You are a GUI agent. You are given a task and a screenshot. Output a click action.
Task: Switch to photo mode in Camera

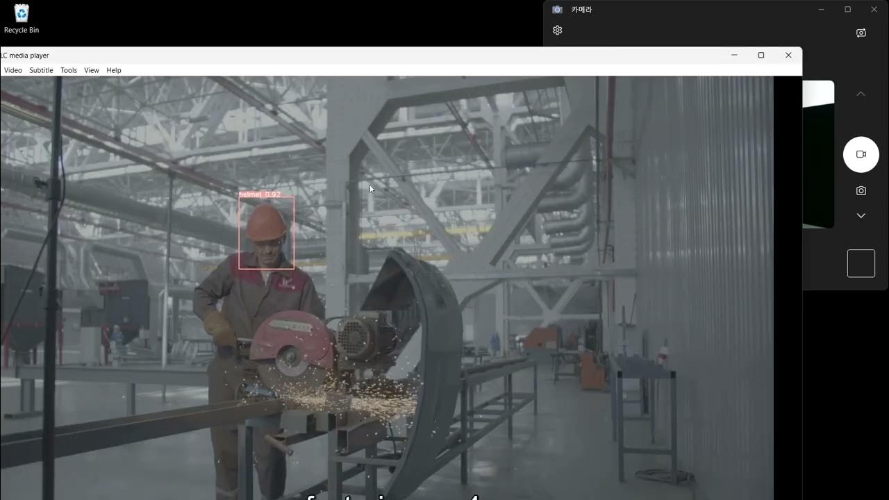[861, 190]
